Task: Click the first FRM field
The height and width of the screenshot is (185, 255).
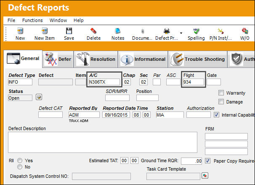Action: (226, 136)
